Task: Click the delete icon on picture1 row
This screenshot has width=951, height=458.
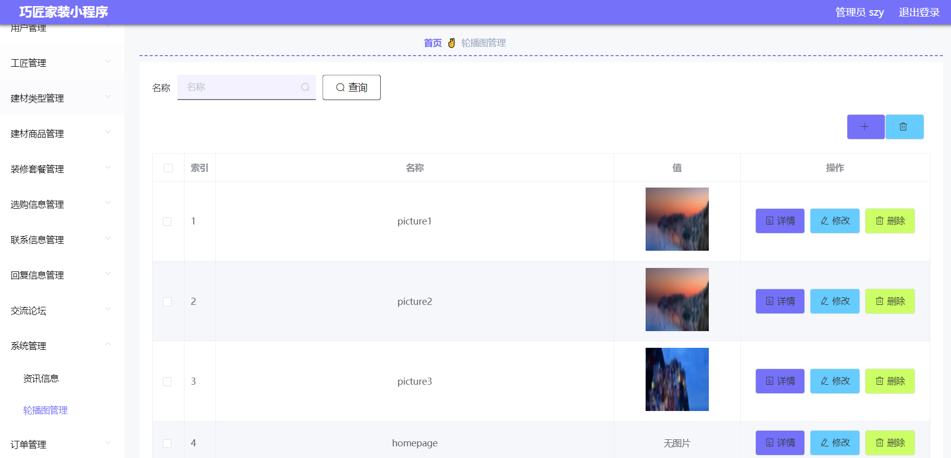Action: [879, 221]
